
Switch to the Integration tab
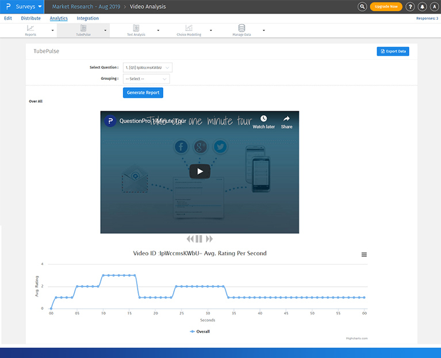click(x=87, y=18)
